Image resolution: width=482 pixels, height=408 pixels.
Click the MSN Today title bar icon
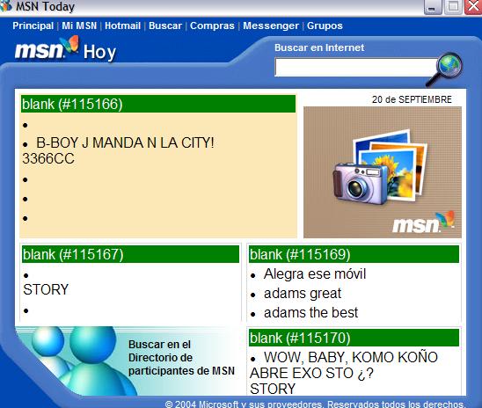pyautogui.click(x=5, y=6)
